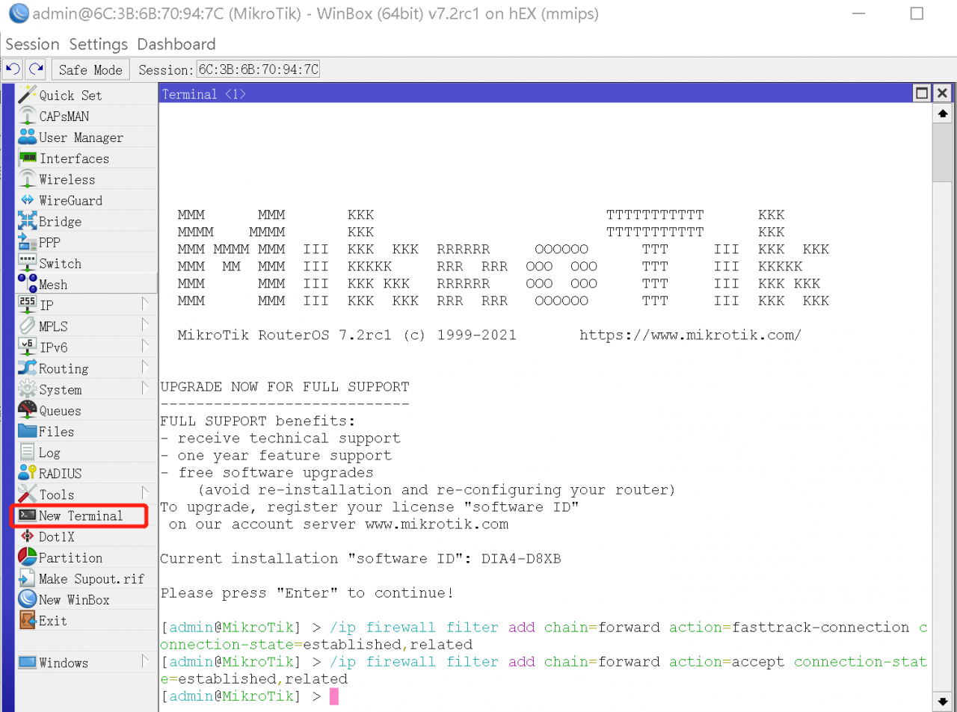Expand the Routing submenu

[x=63, y=368]
